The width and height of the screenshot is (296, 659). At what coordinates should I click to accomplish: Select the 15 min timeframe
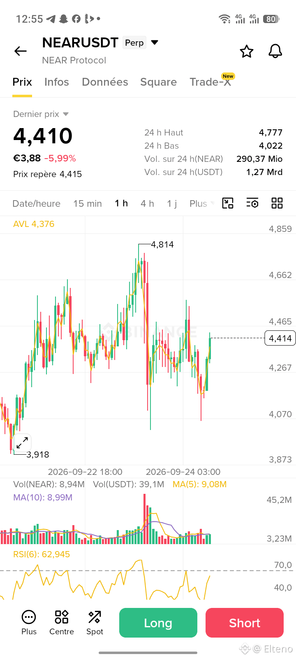[x=88, y=203]
